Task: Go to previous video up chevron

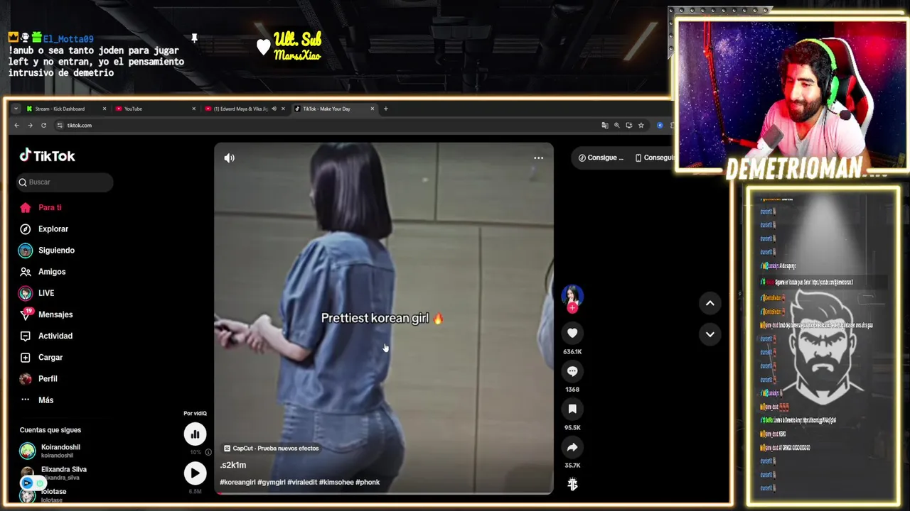Action: click(710, 303)
